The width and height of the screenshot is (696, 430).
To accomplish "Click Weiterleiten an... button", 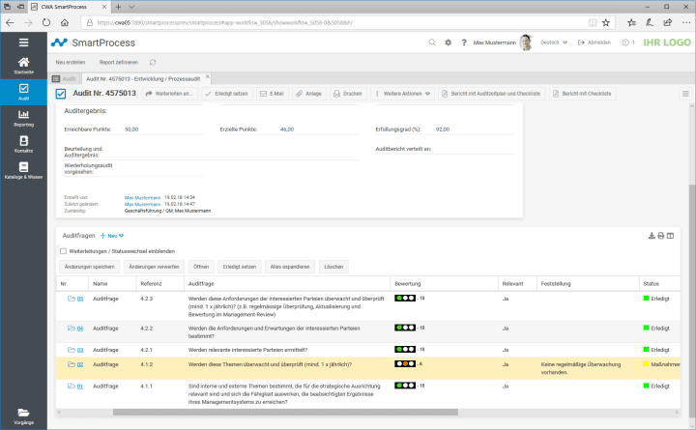I will [169, 94].
